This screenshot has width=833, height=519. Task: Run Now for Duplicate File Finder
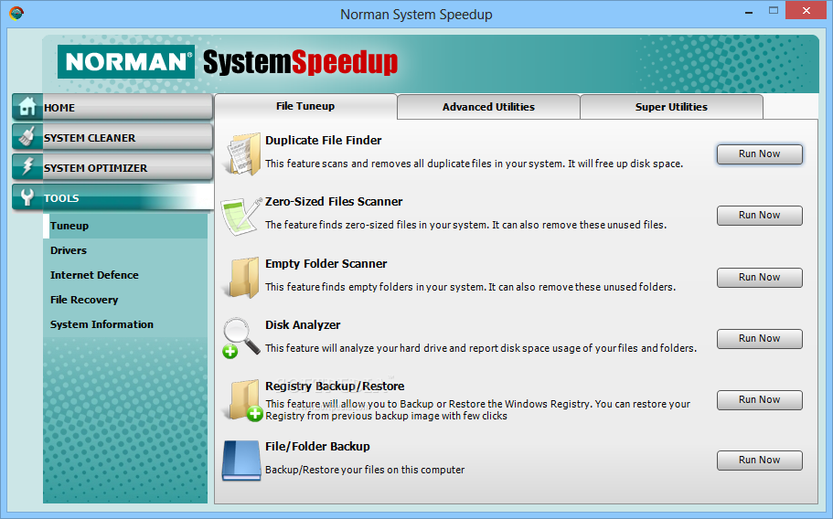[x=759, y=154]
